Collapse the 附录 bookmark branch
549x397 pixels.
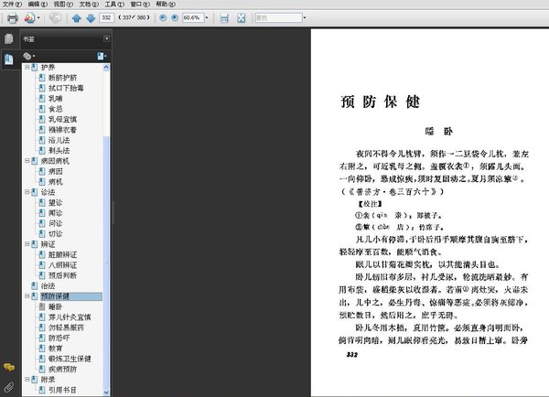[27, 379]
